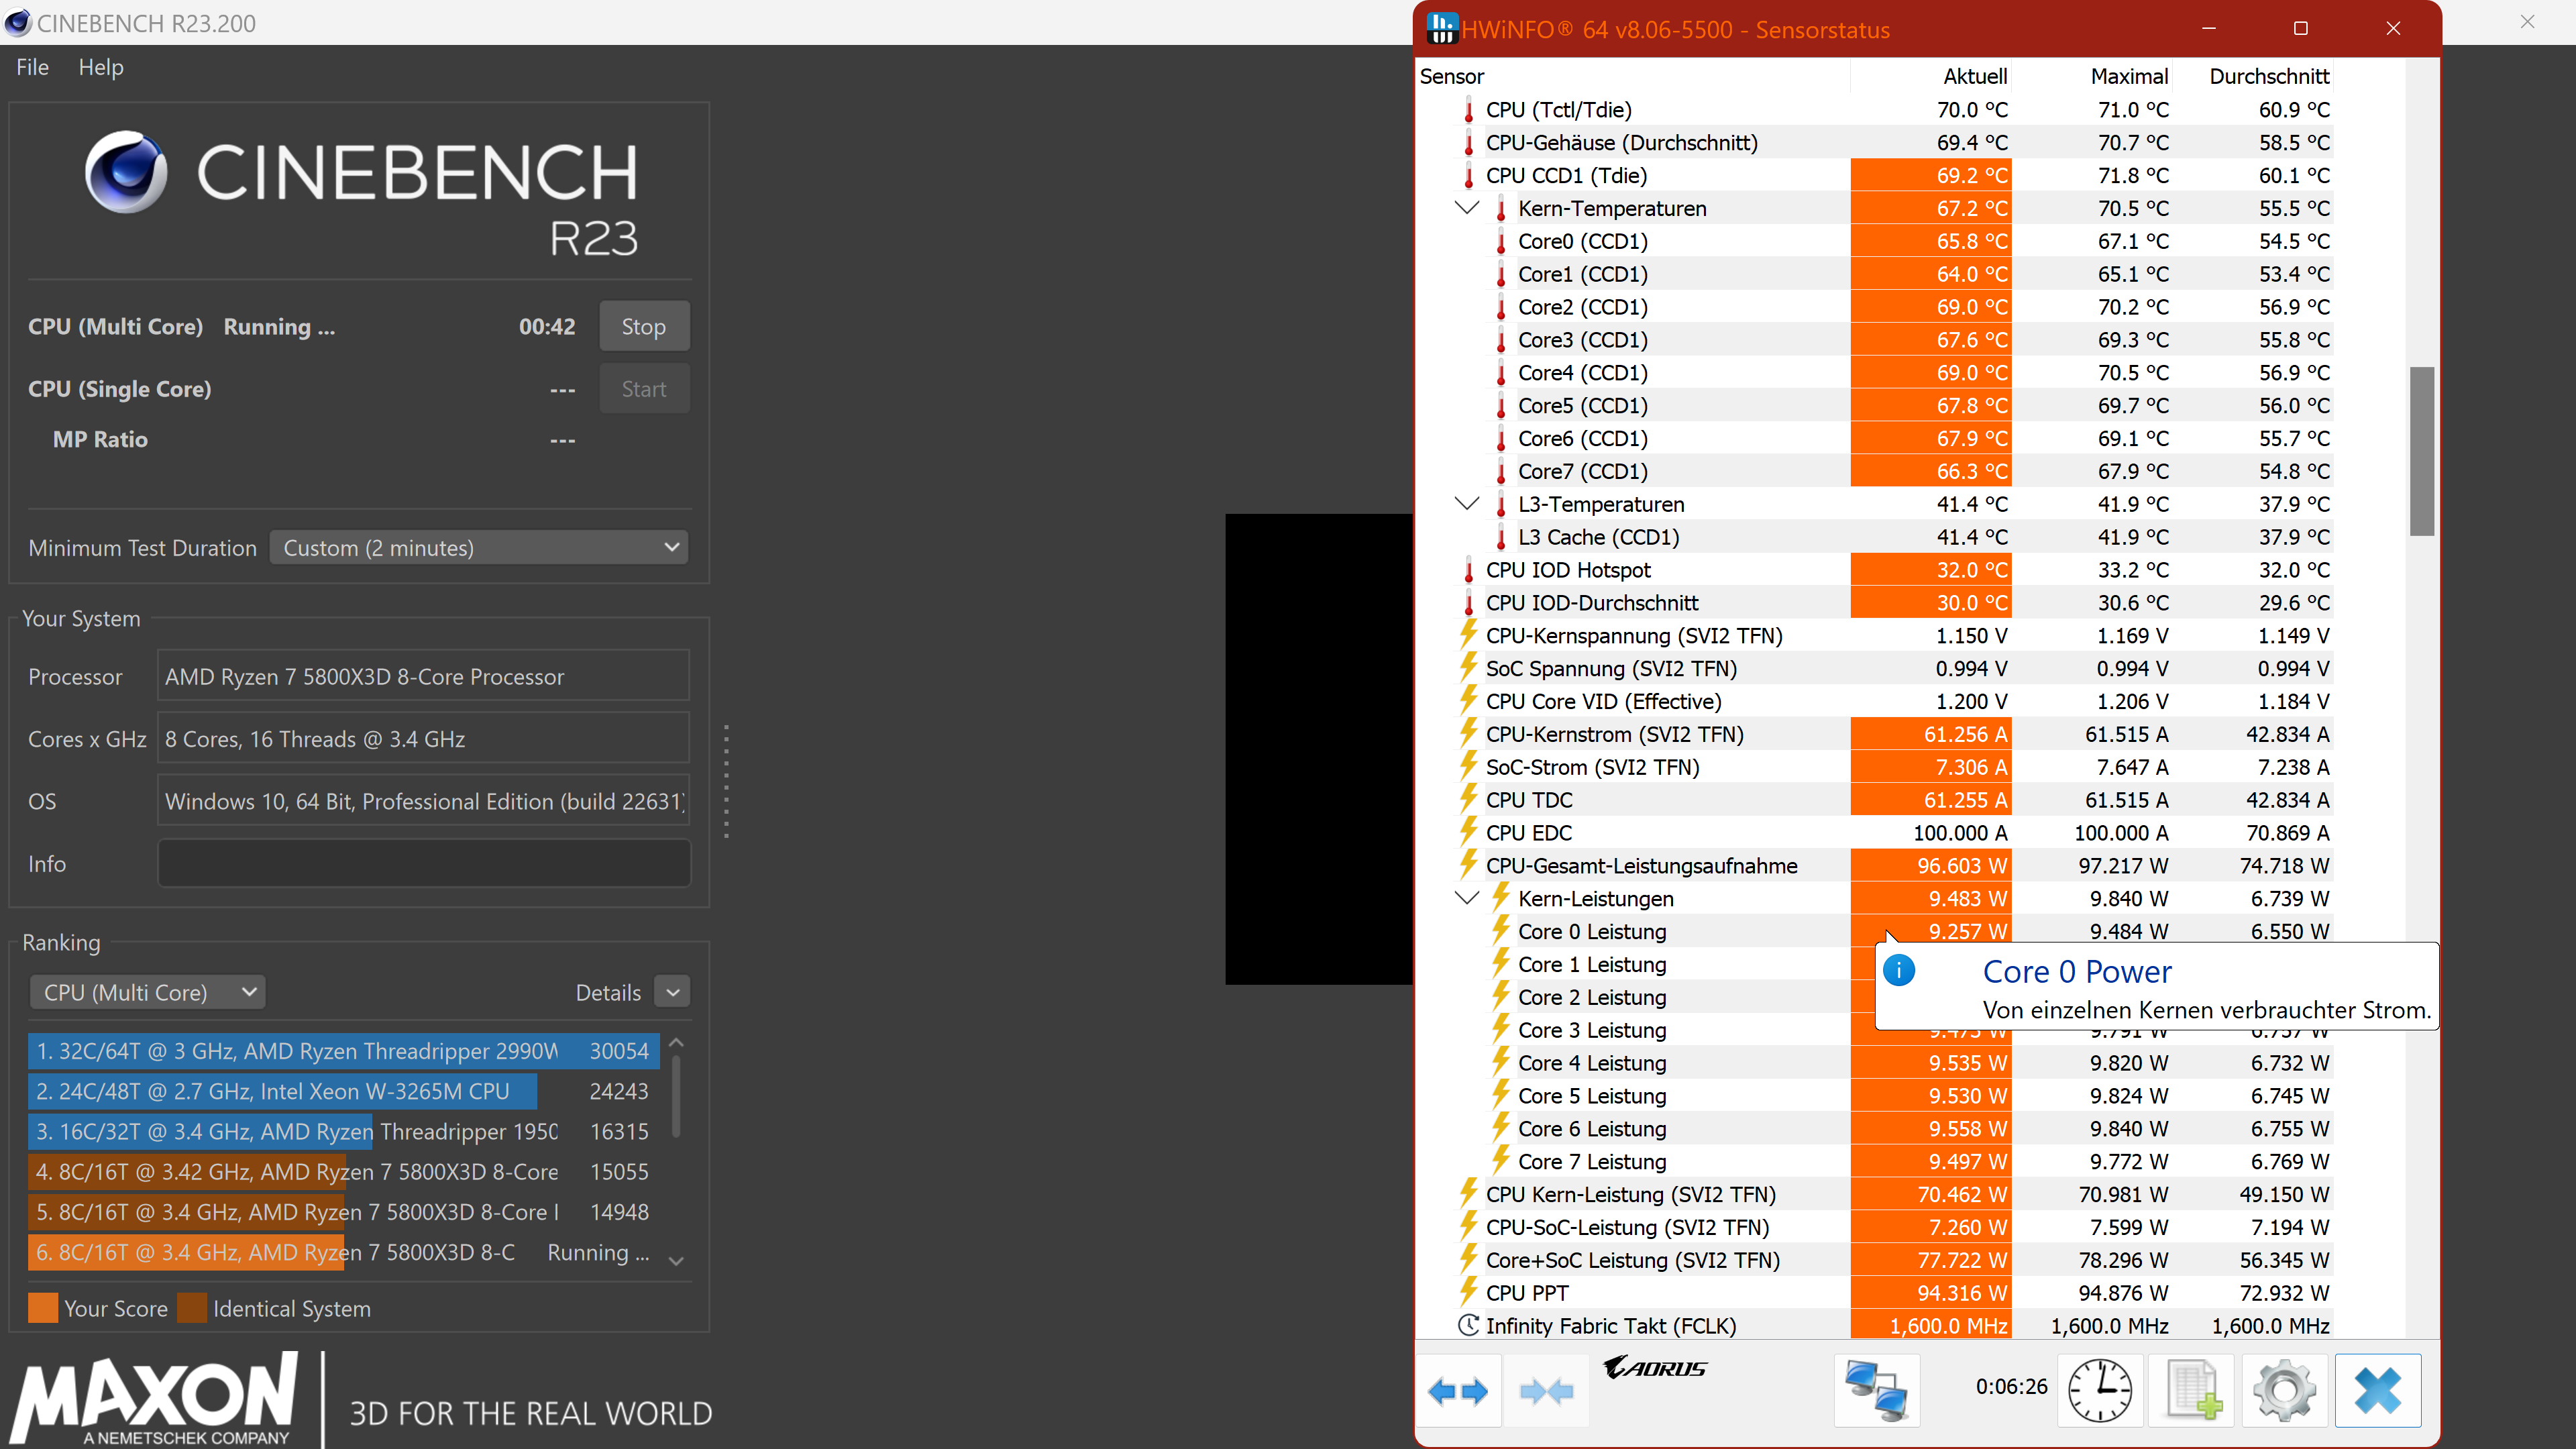Click the HWiNFO app icon in title bar
This screenshot has width=2576, height=1449.
(1441, 28)
